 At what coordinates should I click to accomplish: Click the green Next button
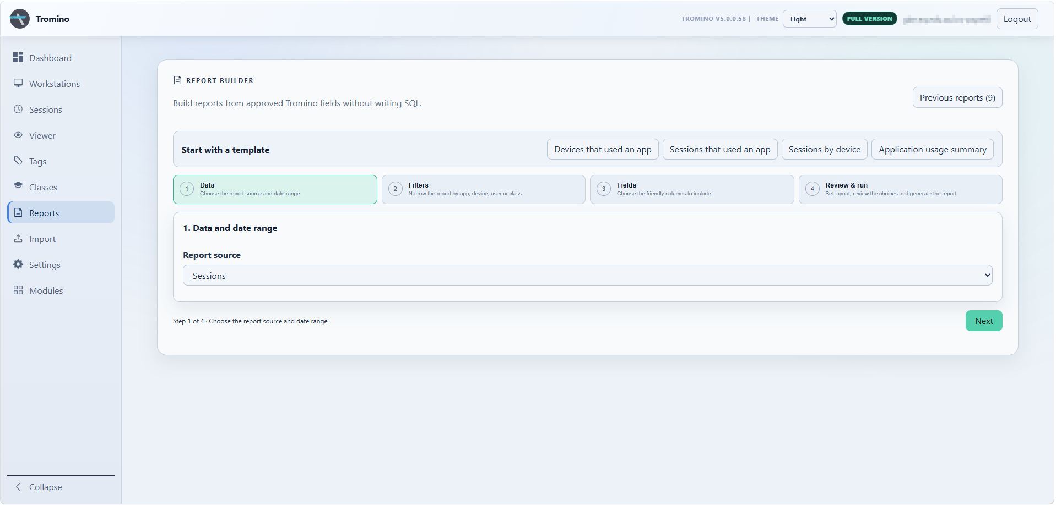tap(984, 321)
